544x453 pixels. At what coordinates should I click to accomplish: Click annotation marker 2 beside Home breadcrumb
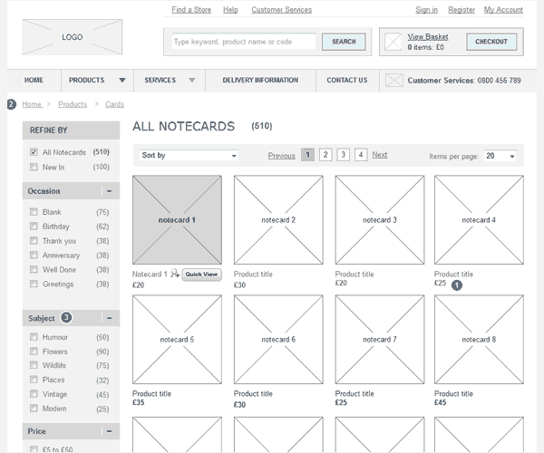(11, 104)
